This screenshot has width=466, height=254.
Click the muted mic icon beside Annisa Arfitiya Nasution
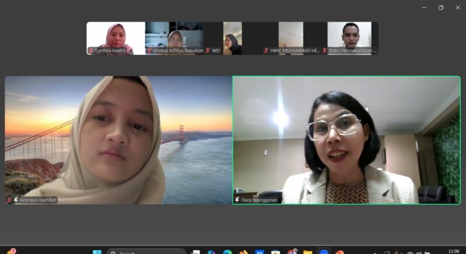point(150,51)
